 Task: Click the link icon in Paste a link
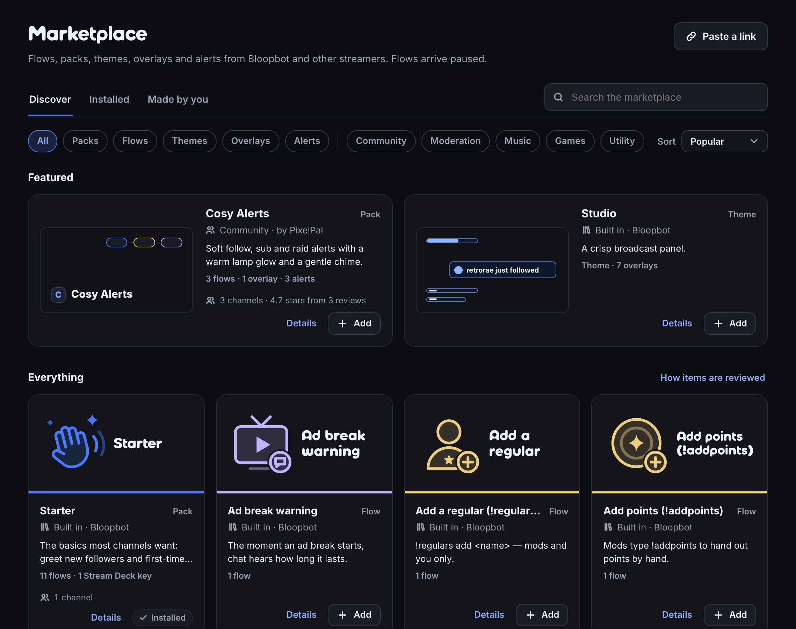691,36
